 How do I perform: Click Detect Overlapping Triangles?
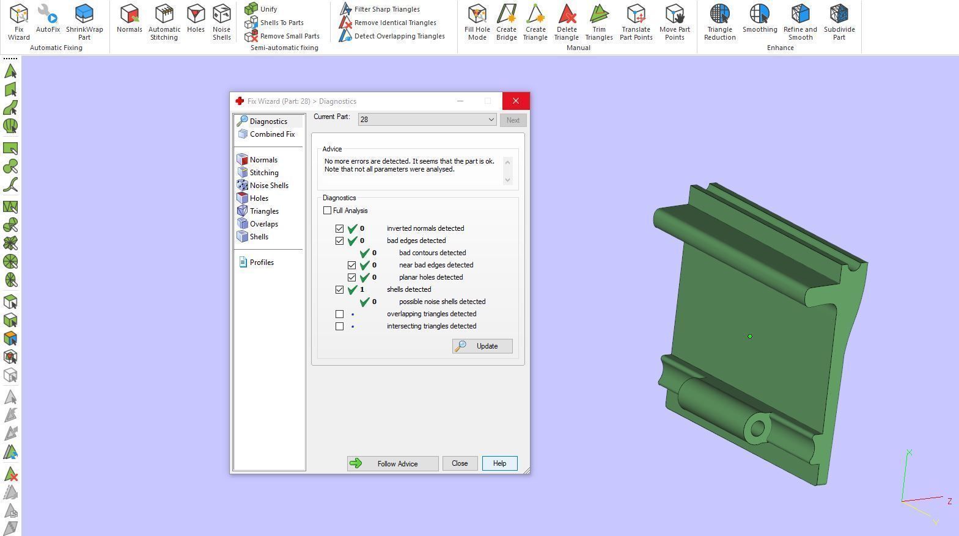[x=392, y=36]
